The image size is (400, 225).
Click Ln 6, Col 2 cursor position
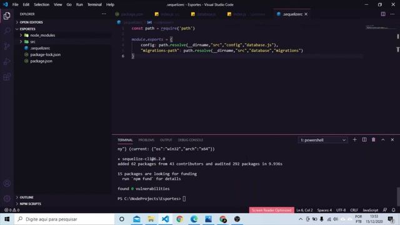pyautogui.click(x=304, y=210)
